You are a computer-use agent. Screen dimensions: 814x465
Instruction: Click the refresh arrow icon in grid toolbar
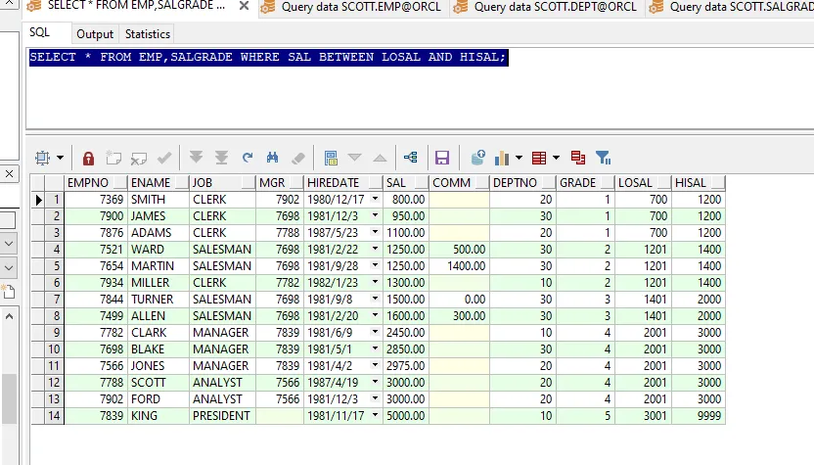pos(248,158)
